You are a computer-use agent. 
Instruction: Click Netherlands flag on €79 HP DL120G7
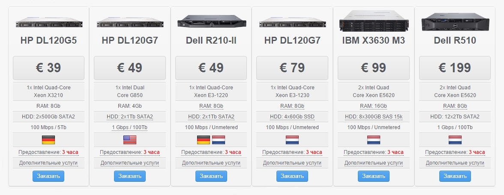[292, 140]
